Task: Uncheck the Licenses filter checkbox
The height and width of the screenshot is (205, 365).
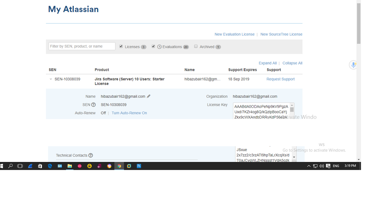Action: pyautogui.click(x=121, y=46)
